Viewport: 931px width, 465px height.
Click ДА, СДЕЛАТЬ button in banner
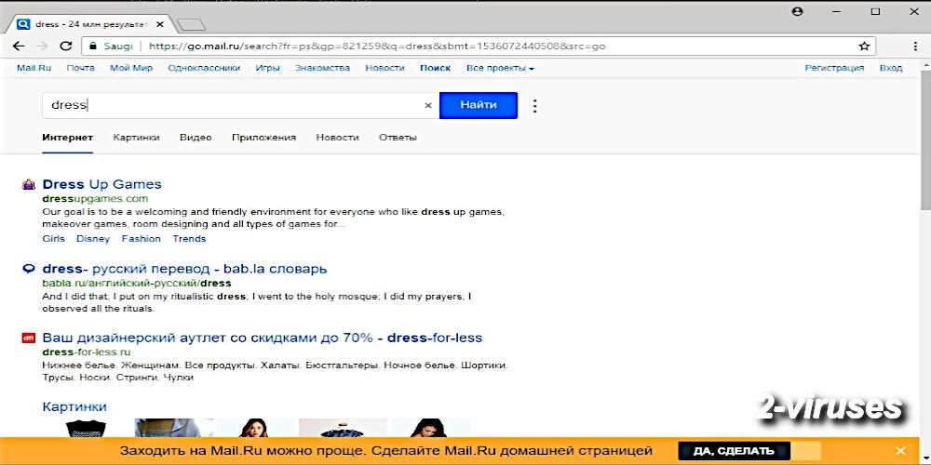point(734,451)
